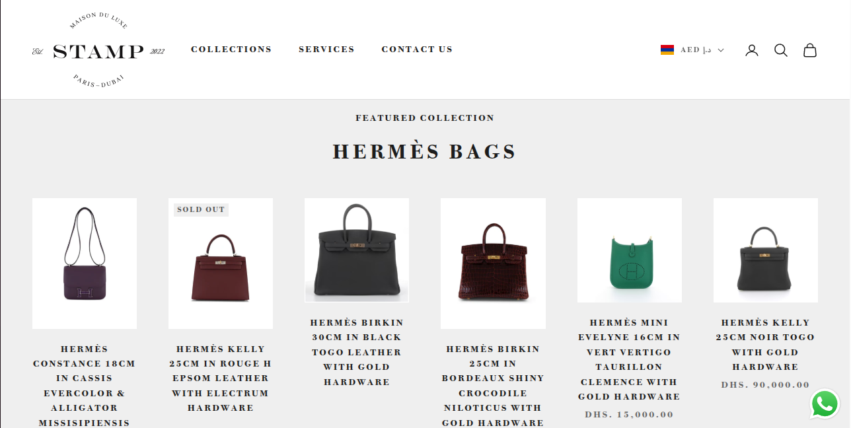Open the shopping bag cart icon

pyautogui.click(x=810, y=50)
